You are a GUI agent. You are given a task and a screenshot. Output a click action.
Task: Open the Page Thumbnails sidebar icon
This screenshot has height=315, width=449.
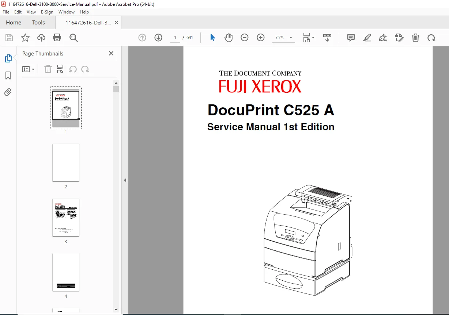click(x=8, y=58)
